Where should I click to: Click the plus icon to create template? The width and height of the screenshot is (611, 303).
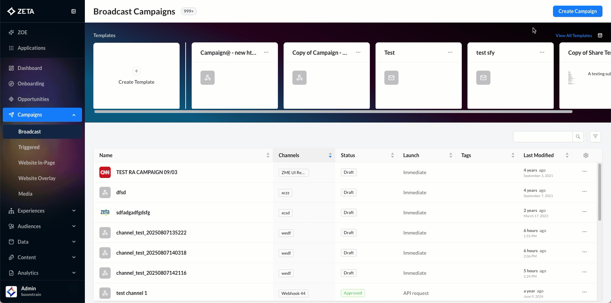136,71
